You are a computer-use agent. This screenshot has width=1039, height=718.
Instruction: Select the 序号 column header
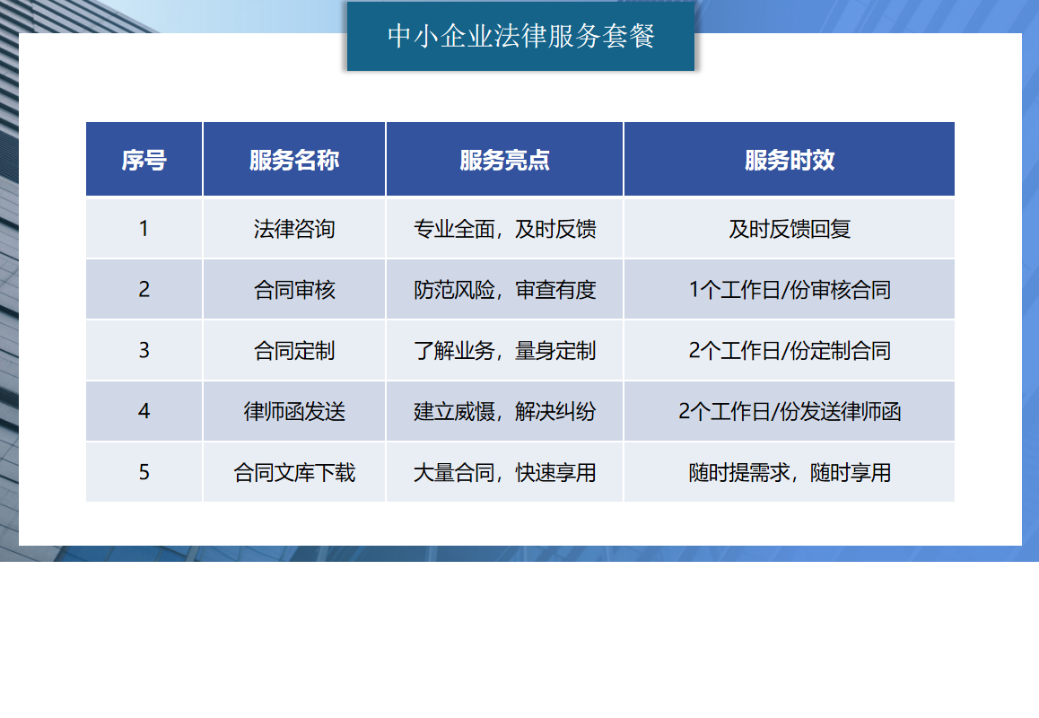click(x=144, y=160)
